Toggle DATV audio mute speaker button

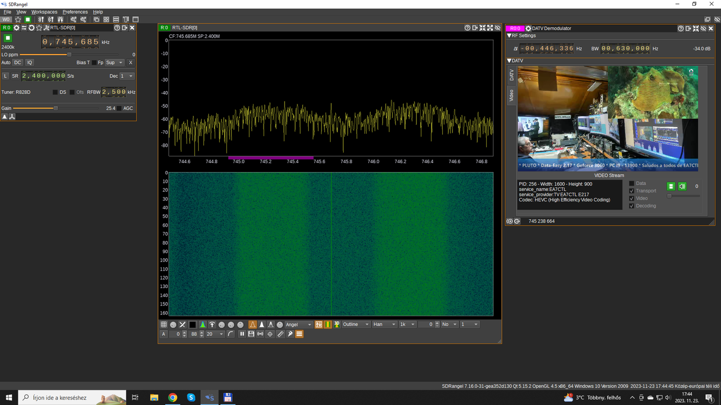pyautogui.click(x=682, y=186)
